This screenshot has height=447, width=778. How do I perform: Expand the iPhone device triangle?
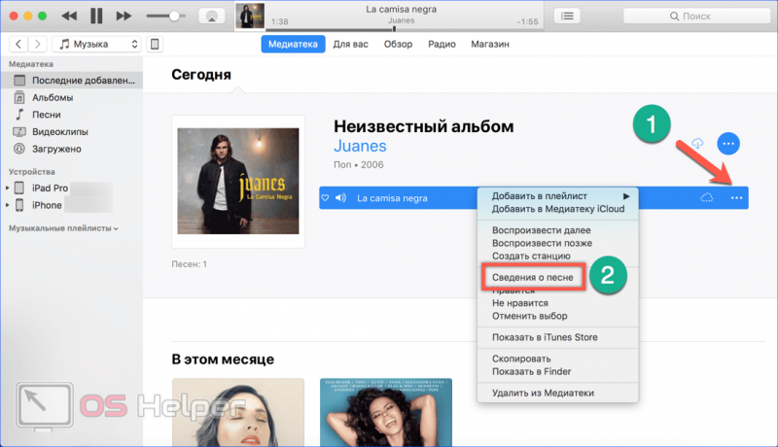pyautogui.click(x=7, y=205)
